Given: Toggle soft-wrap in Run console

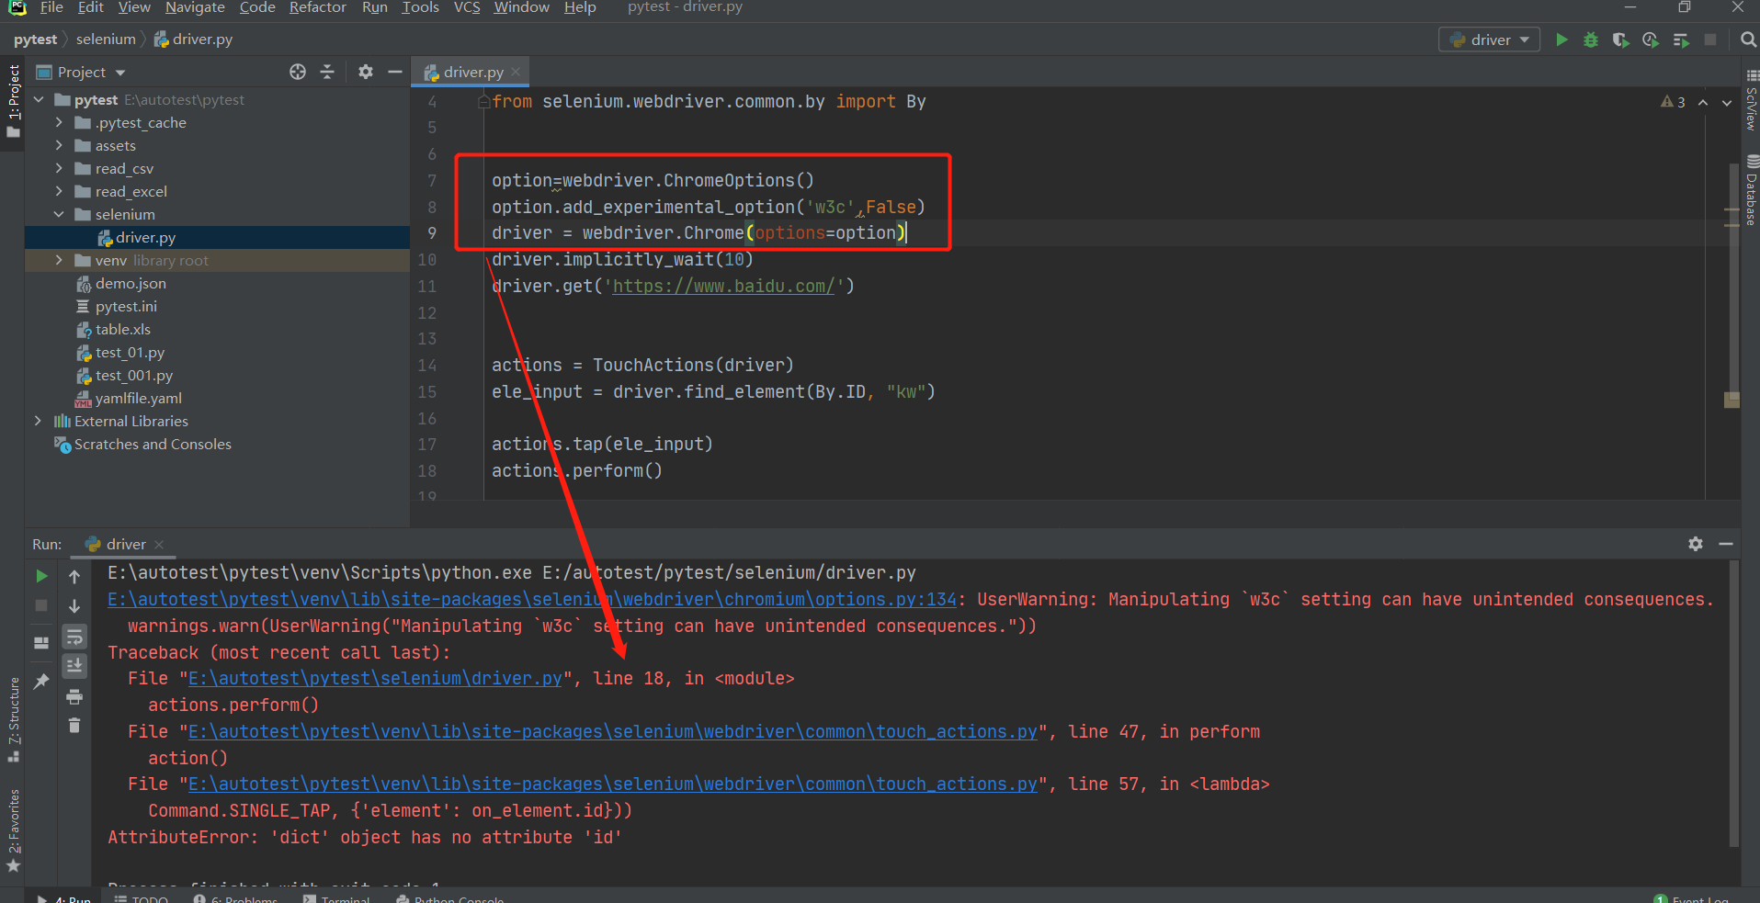Looking at the screenshot, I should tap(74, 637).
